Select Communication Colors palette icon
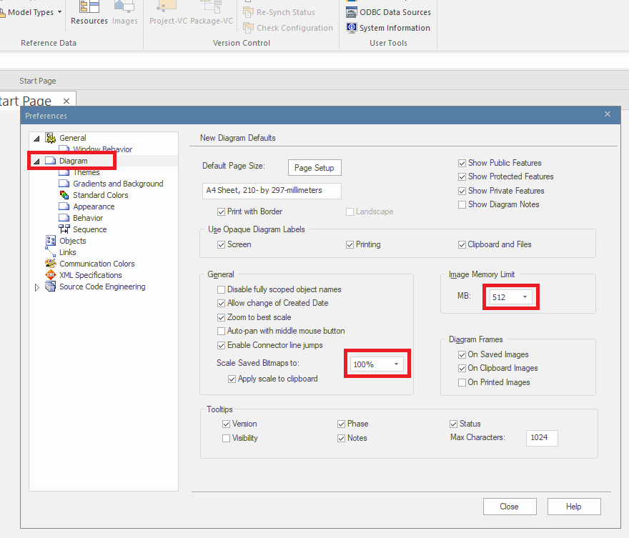629x538 pixels. (x=51, y=264)
